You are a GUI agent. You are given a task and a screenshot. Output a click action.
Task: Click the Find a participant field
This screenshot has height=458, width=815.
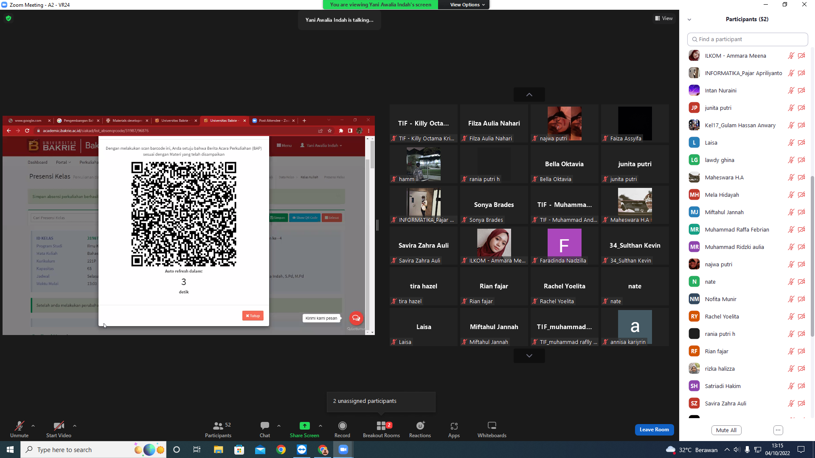pyautogui.click(x=747, y=39)
